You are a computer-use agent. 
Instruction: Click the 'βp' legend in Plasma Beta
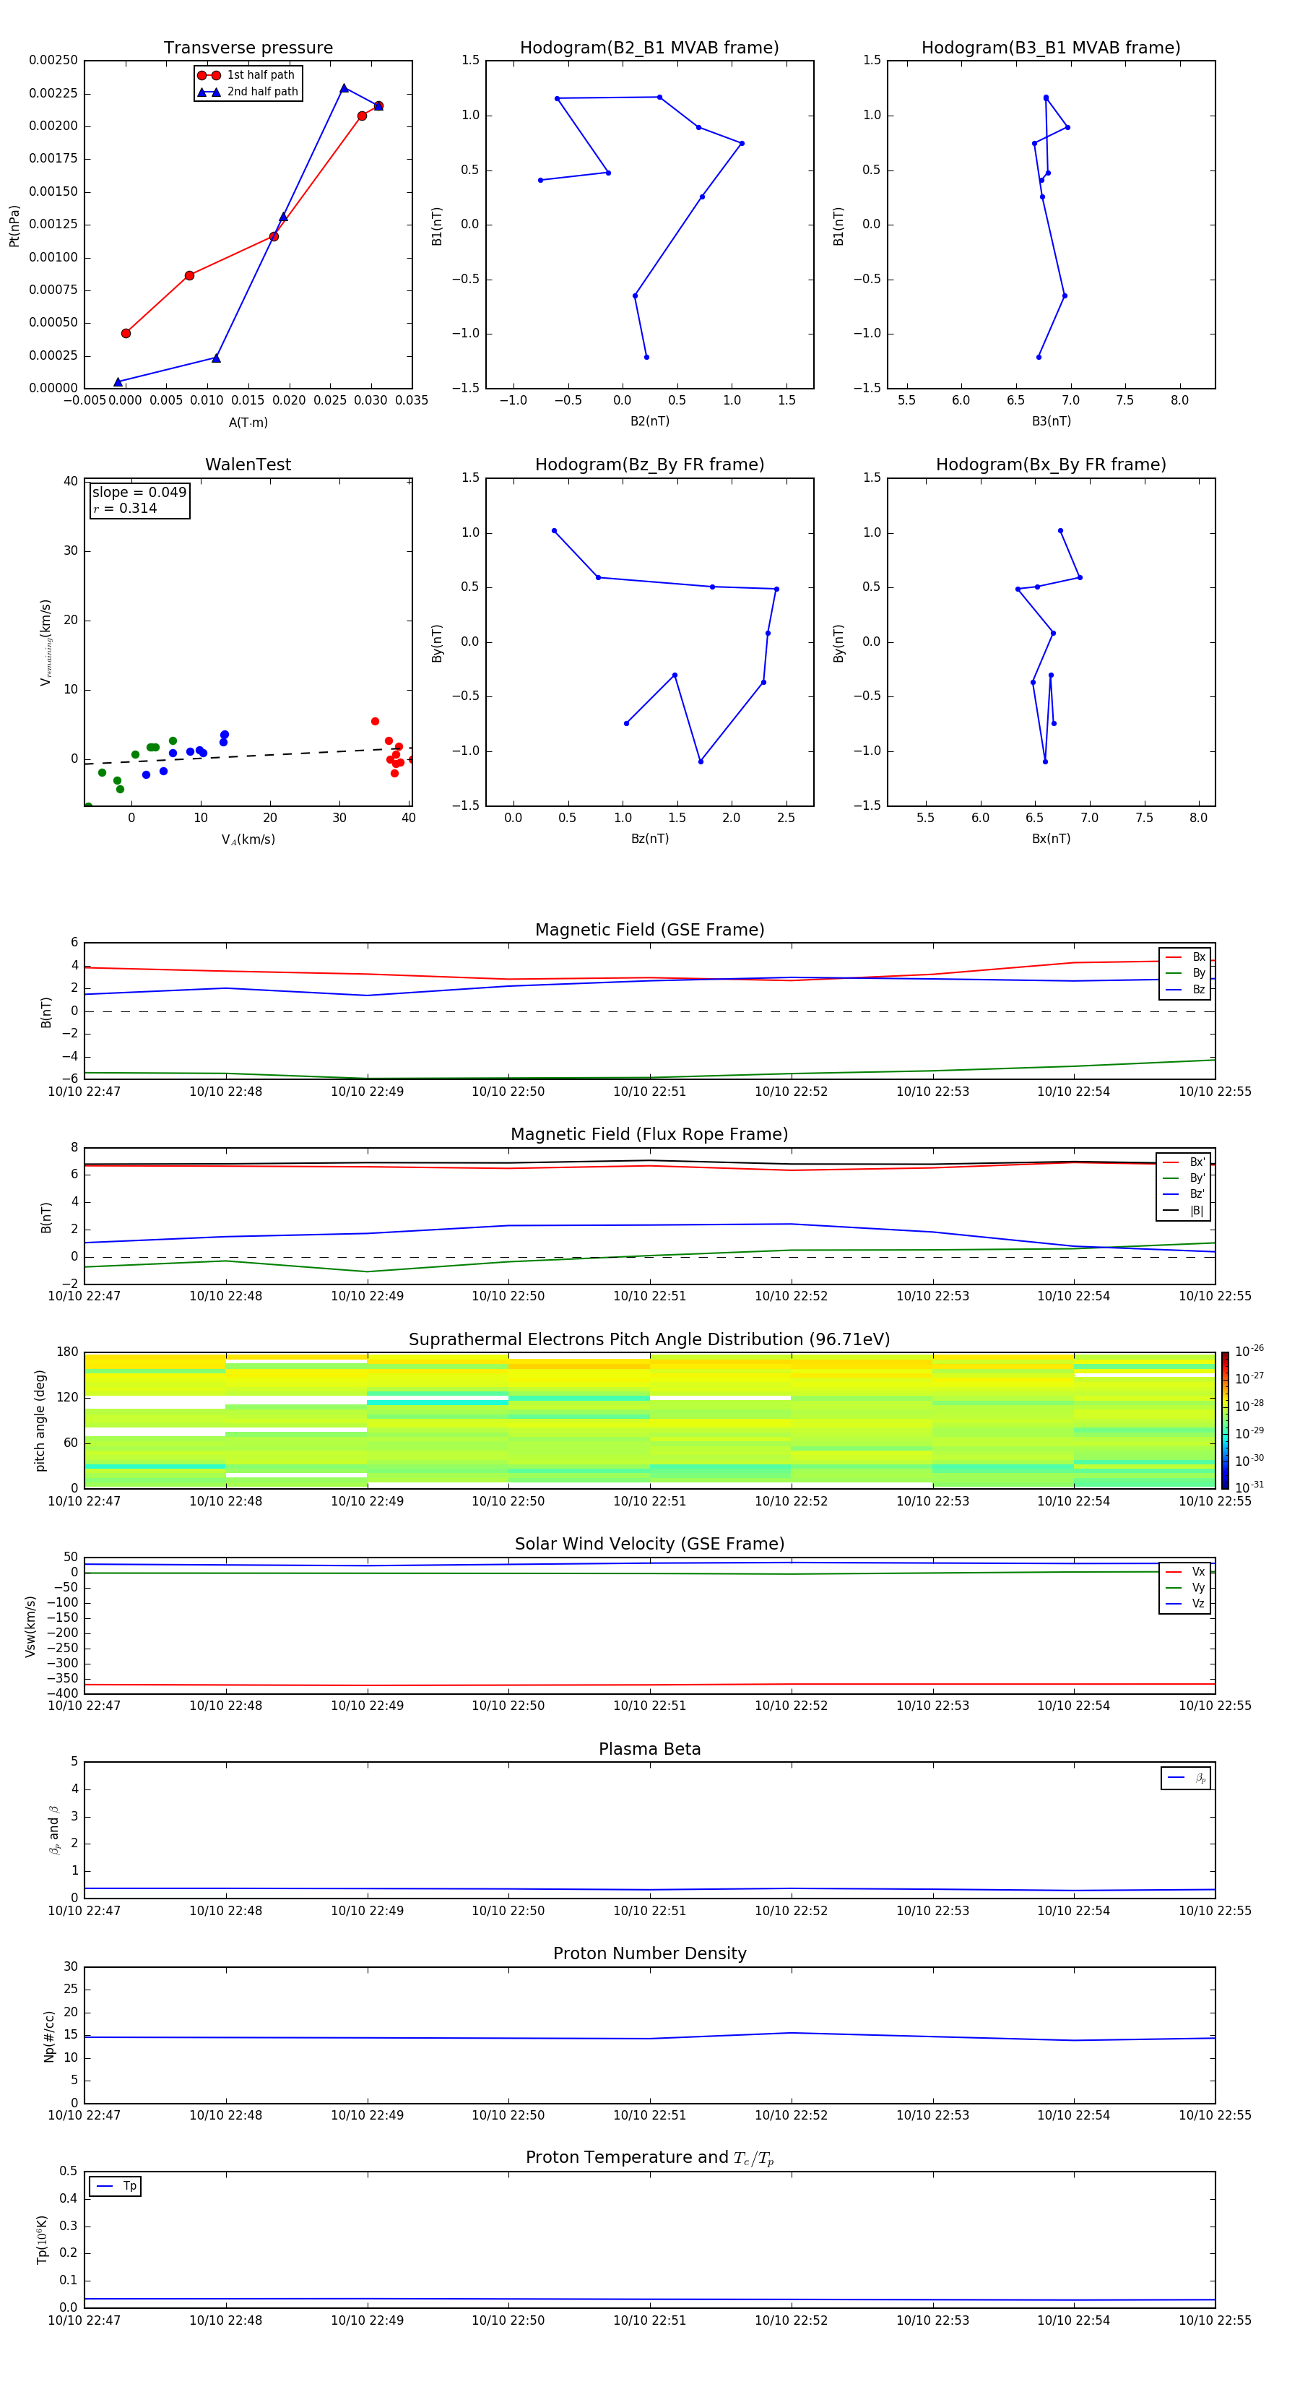coord(1186,1778)
